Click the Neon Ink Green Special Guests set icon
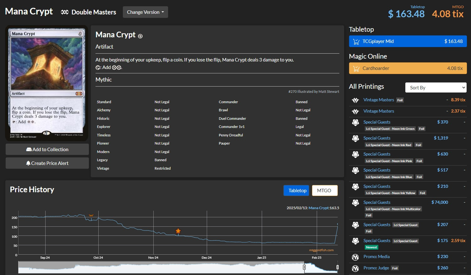The width and height of the screenshot is (471, 275). [355, 123]
